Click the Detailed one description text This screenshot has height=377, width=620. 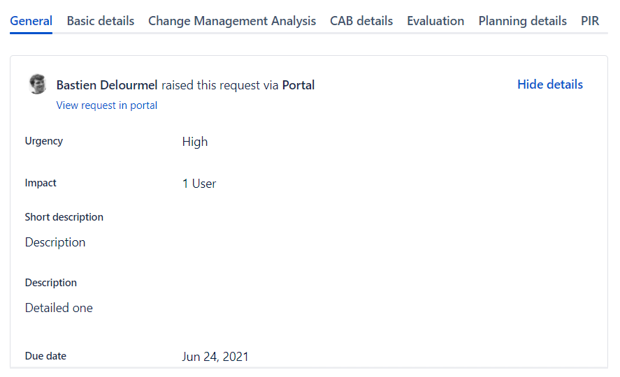59,308
